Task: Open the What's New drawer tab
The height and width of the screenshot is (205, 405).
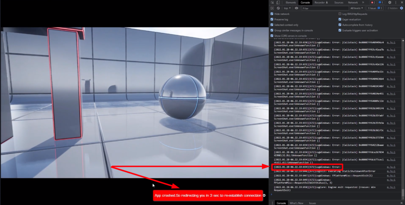Action: click(x=296, y=203)
